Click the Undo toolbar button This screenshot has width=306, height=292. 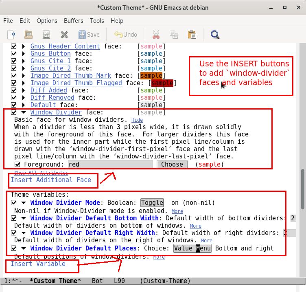125,35
